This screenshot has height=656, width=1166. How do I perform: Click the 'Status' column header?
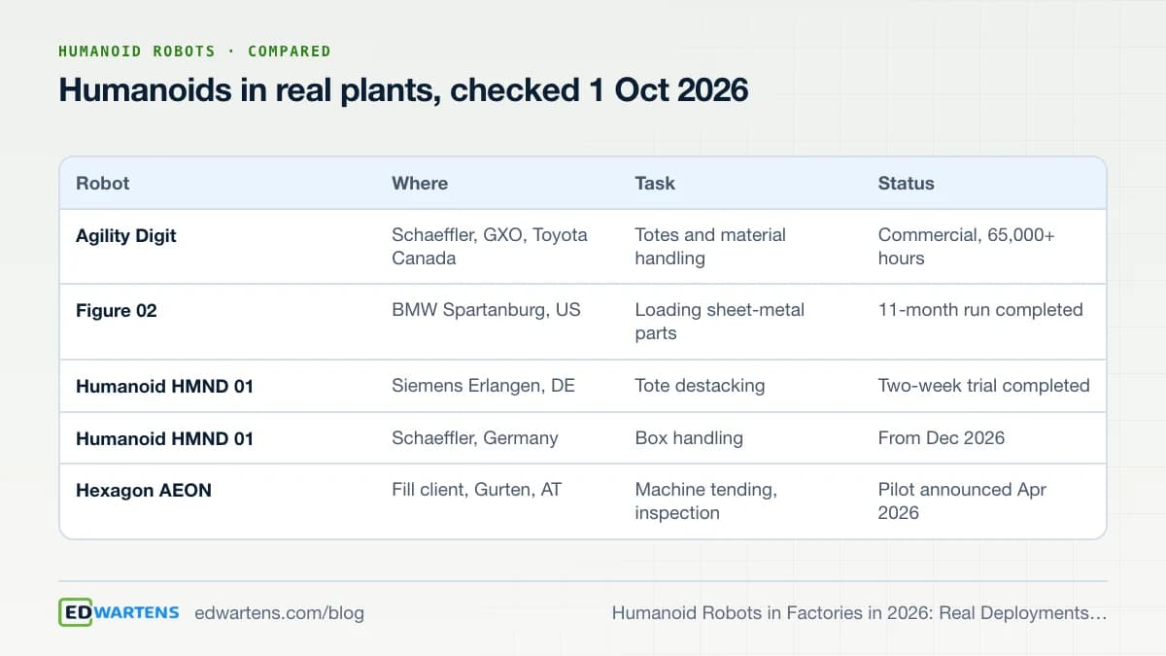907,183
